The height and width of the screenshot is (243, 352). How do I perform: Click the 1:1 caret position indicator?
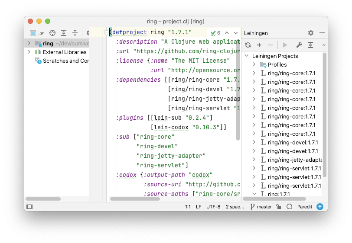pos(188,207)
